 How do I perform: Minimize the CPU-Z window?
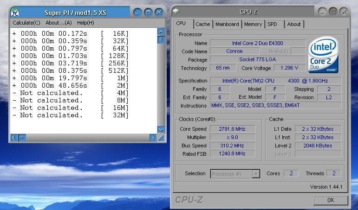click(322, 12)
